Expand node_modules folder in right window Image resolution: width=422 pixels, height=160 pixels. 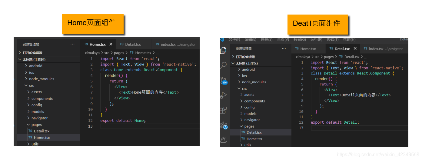261,82
